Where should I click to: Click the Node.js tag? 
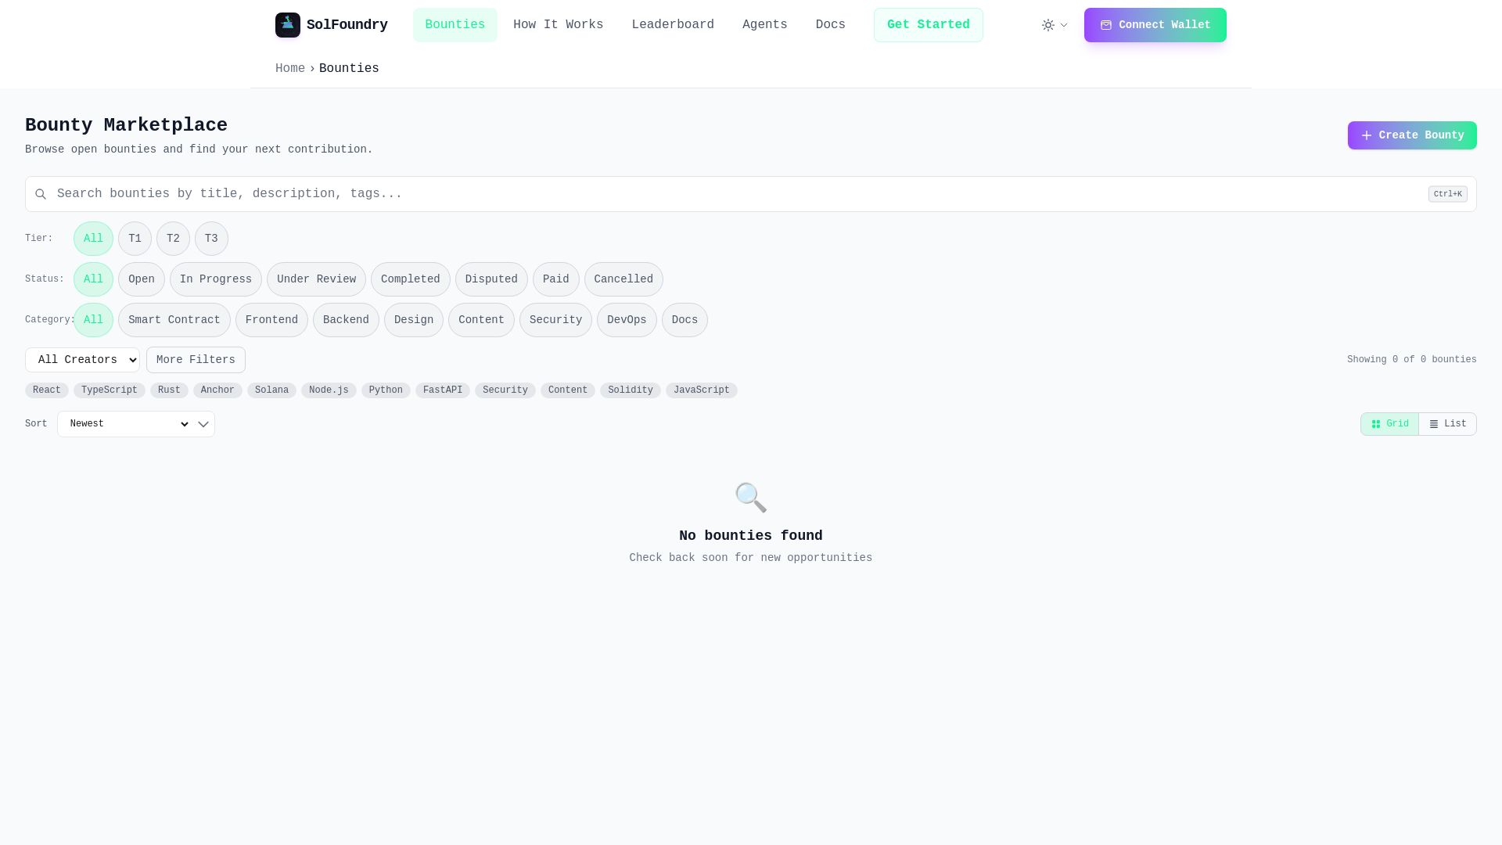(329, 390)
